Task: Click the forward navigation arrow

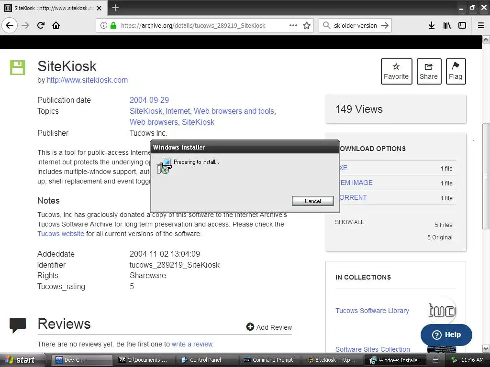Action: [x=25, y=25]
